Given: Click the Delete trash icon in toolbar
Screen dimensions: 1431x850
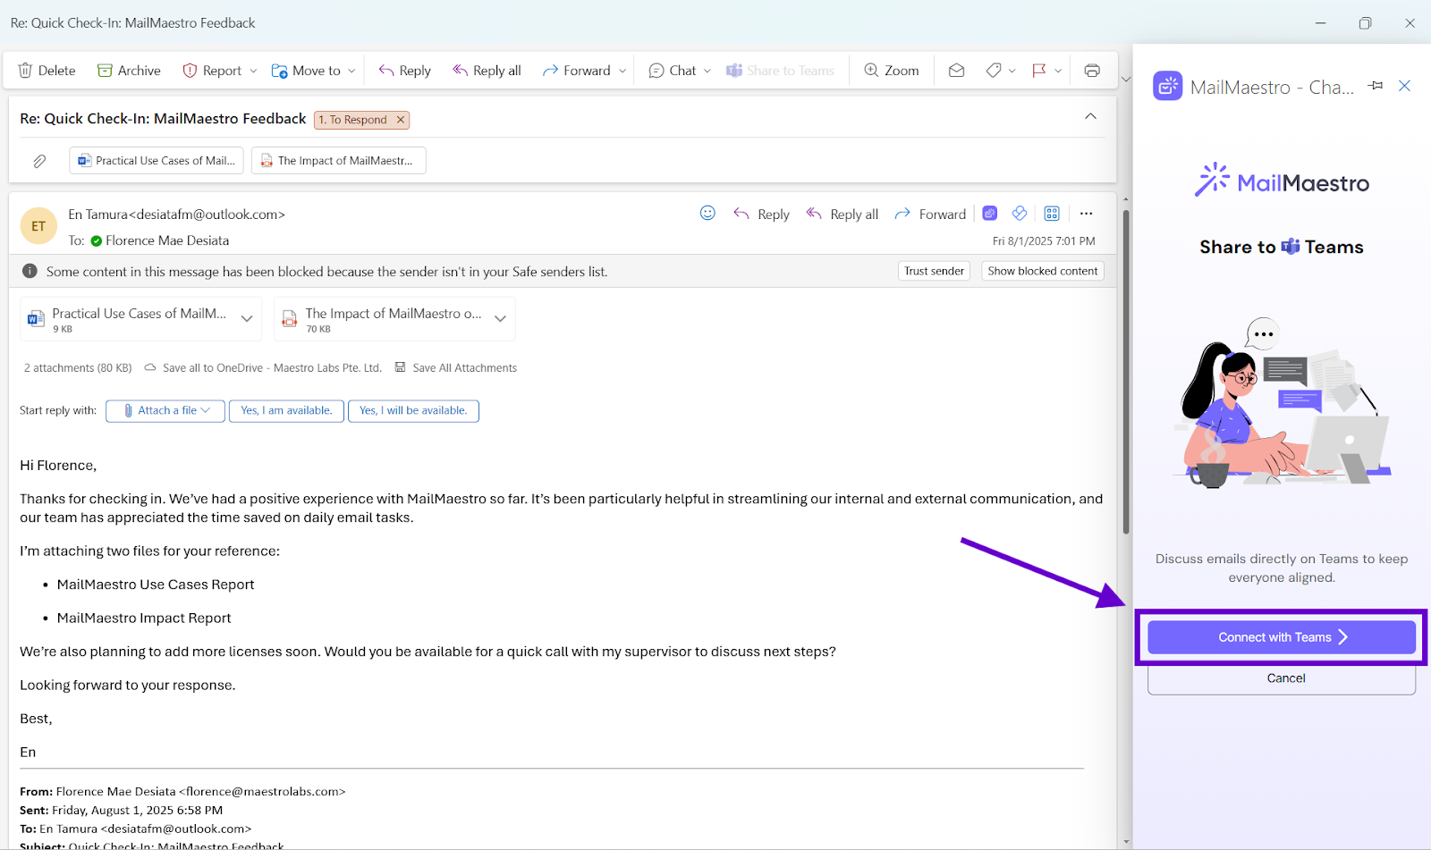Looking at the screenshot, I should 25,71.
